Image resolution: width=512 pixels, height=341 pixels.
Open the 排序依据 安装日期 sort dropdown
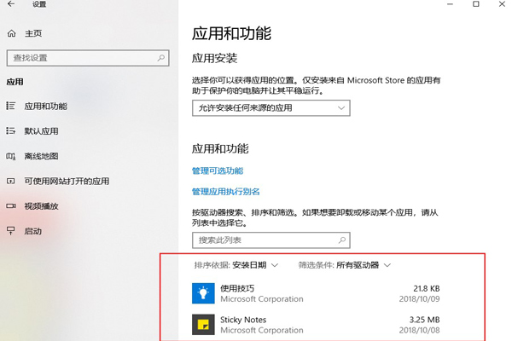(236, 265)
